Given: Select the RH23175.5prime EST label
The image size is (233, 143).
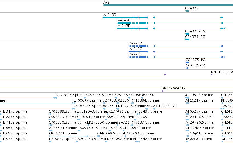Looking at the screenshot, I should coord(13,111).
